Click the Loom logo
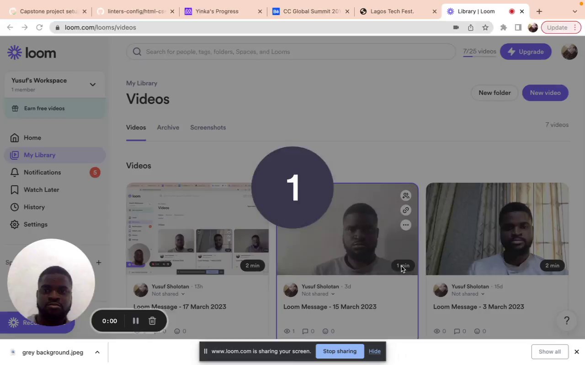This screenshot has height=365, width=585. (x=32, y=52)
